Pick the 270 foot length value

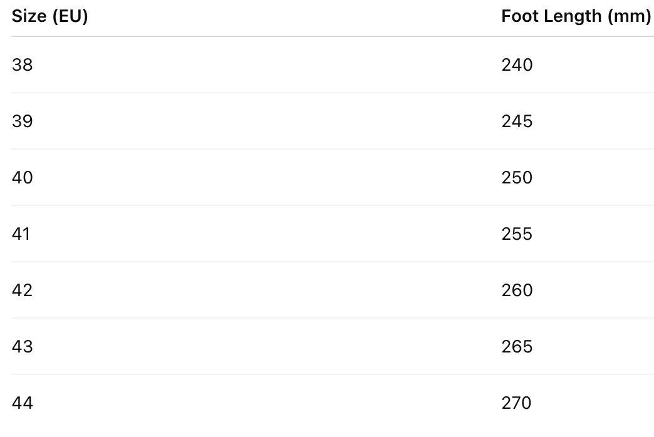(516, 403)
